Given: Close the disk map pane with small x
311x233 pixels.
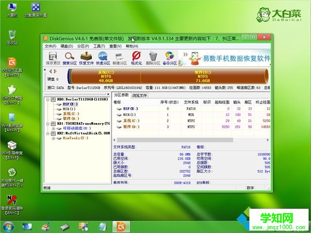Looking at the screenshot, I should (45, 70).
